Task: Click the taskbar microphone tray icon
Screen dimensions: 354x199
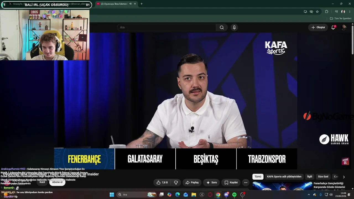Action: (321, 195)
